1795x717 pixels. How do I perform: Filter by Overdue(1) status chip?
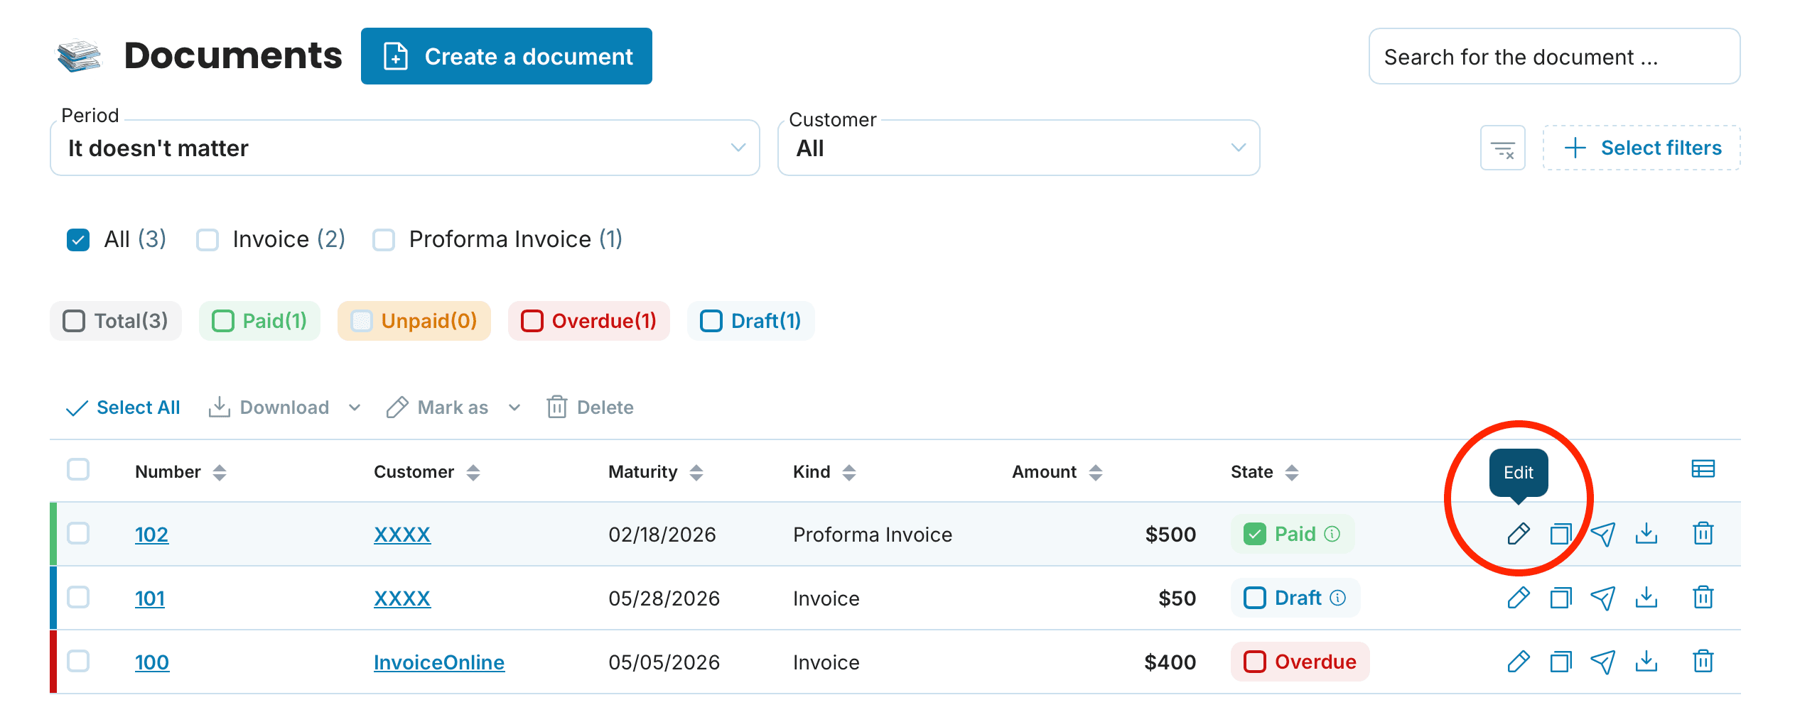click(588, 321)
